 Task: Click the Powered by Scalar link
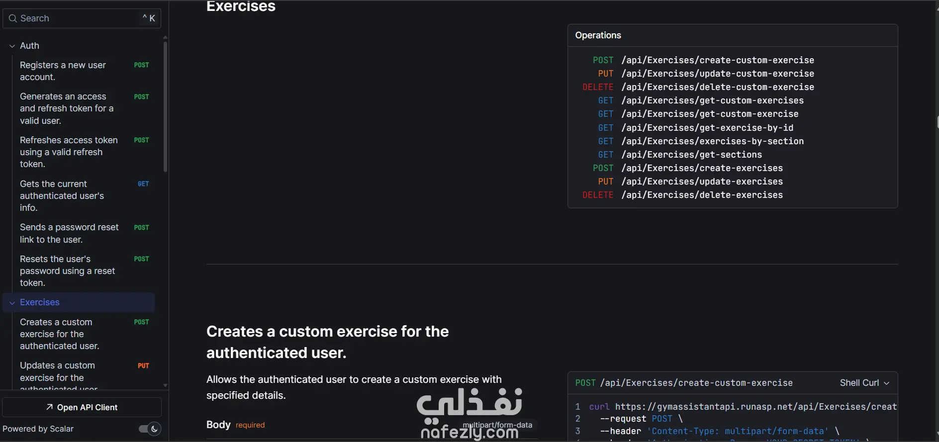(38, 429)
